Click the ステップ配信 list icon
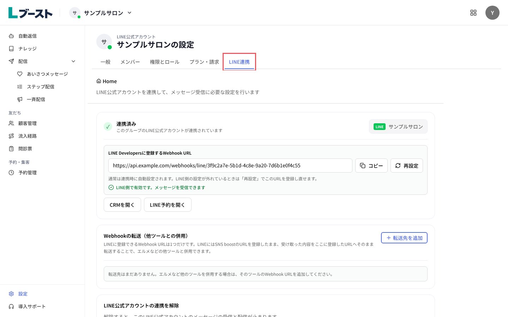Viewport: 508px width, 317px height. tap(20, 87)
